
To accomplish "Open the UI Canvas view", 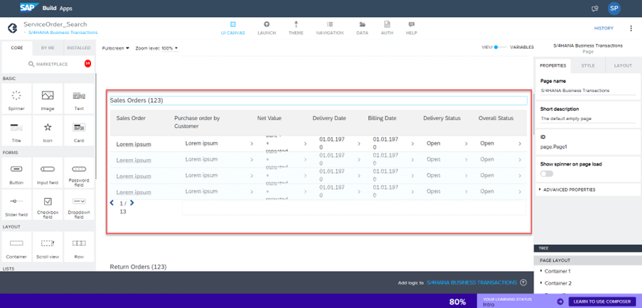I will [x=232, y=28].
